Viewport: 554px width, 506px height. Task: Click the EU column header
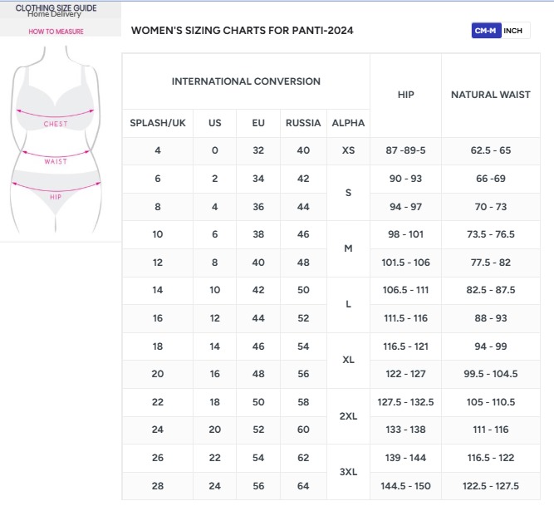[x=258, y=123]
